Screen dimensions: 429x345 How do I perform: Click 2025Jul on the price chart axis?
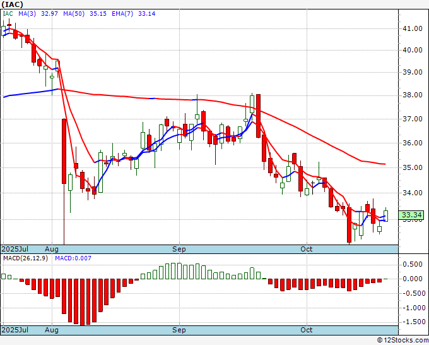point(15,249)
